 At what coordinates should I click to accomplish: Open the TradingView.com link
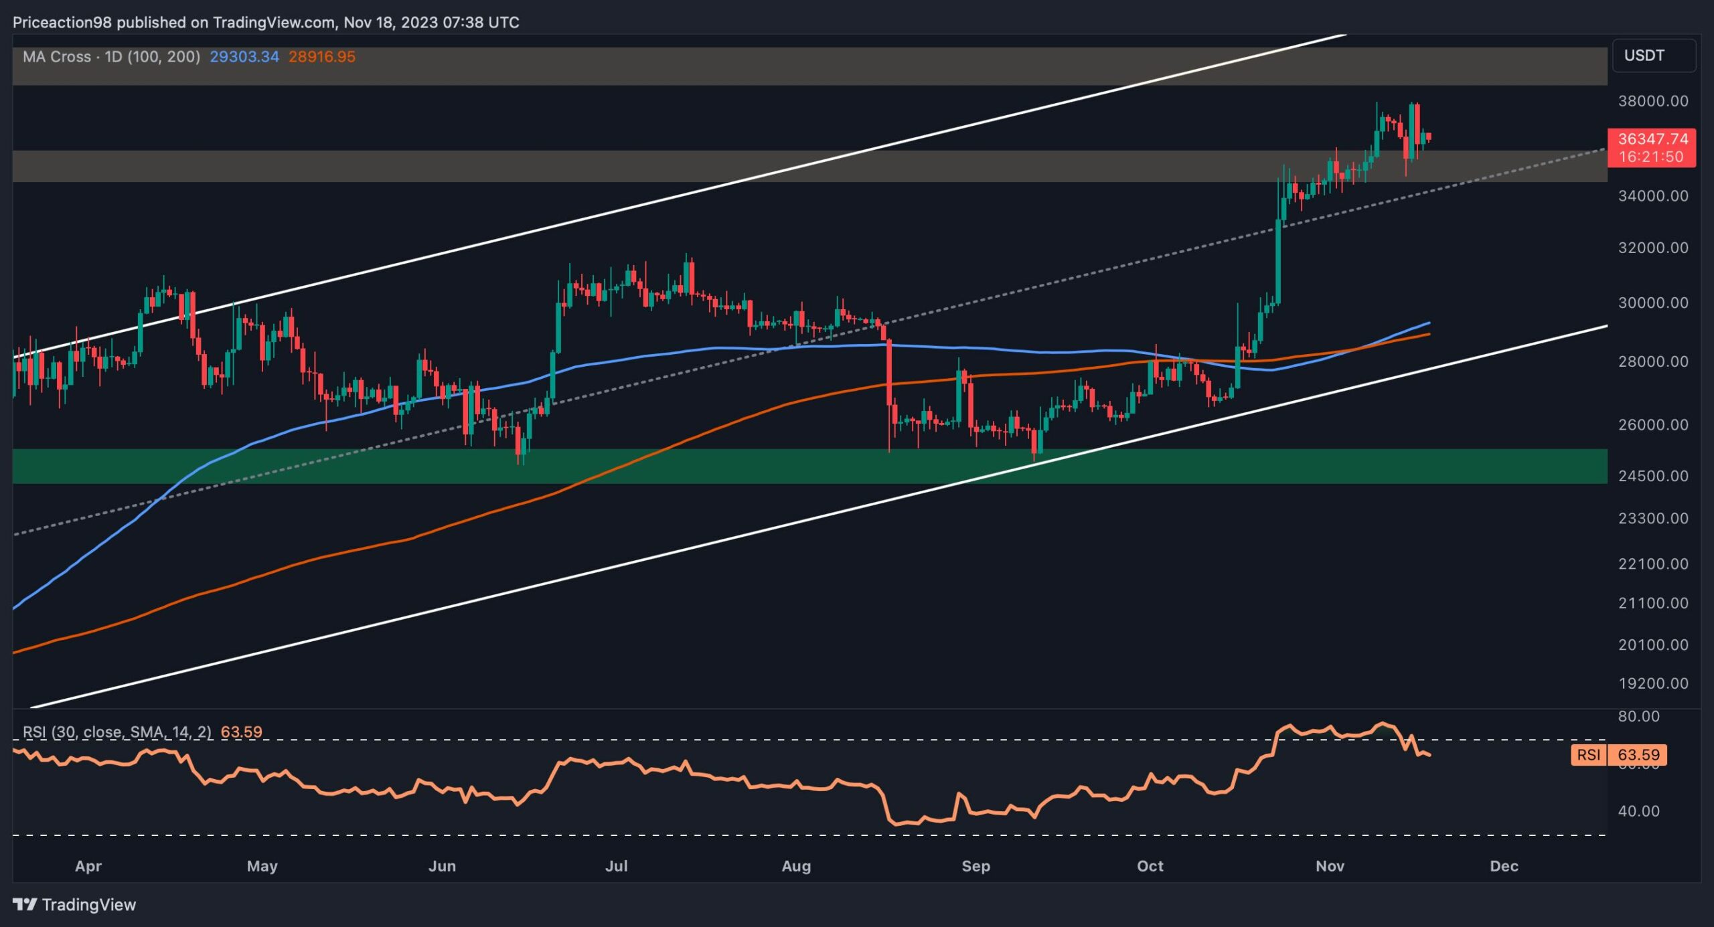click(x=275, y=21)
